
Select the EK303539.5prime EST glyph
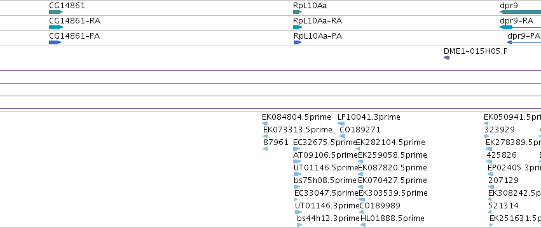362,199
